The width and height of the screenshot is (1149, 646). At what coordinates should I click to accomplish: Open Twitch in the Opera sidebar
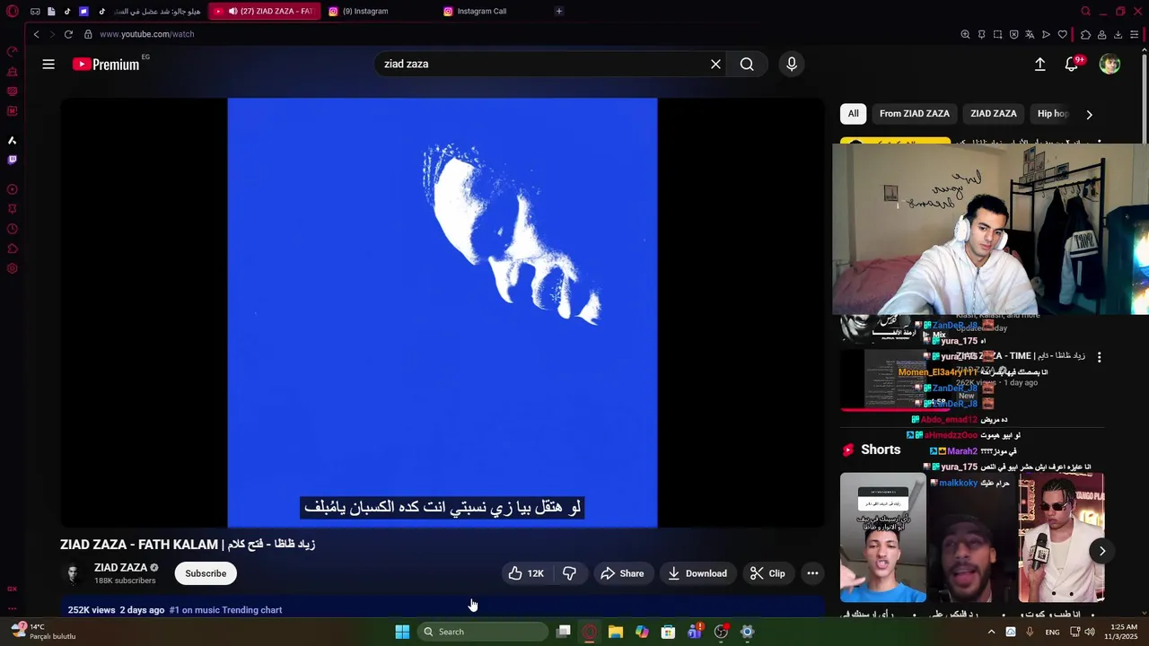click(12, 160)
